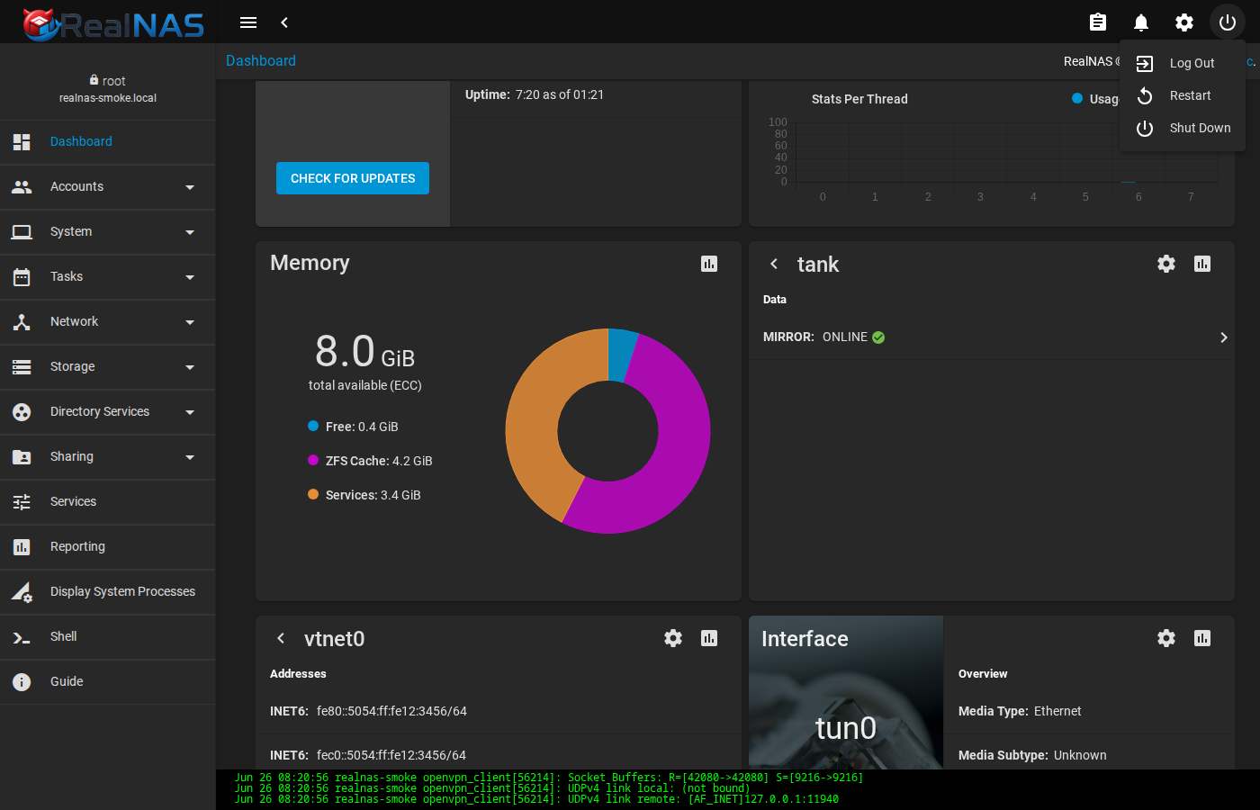
Task: Click the Guide info icon
Action: click(22, 681)
